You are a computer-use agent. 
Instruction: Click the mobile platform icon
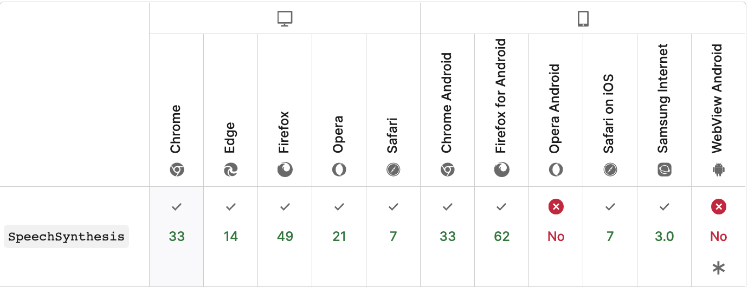click(x=583, y=19)
